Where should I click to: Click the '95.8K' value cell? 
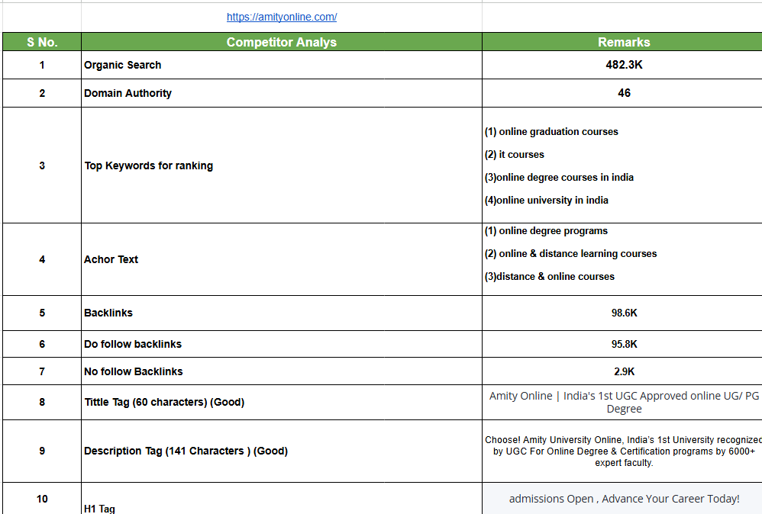(622, 344)
